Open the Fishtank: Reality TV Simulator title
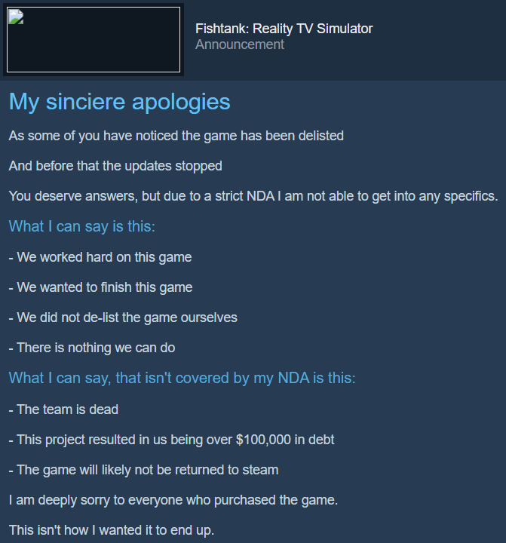Image resolution: width=506 pixels, height=543 pixels. pyautogui.click(x=284, y=29)
